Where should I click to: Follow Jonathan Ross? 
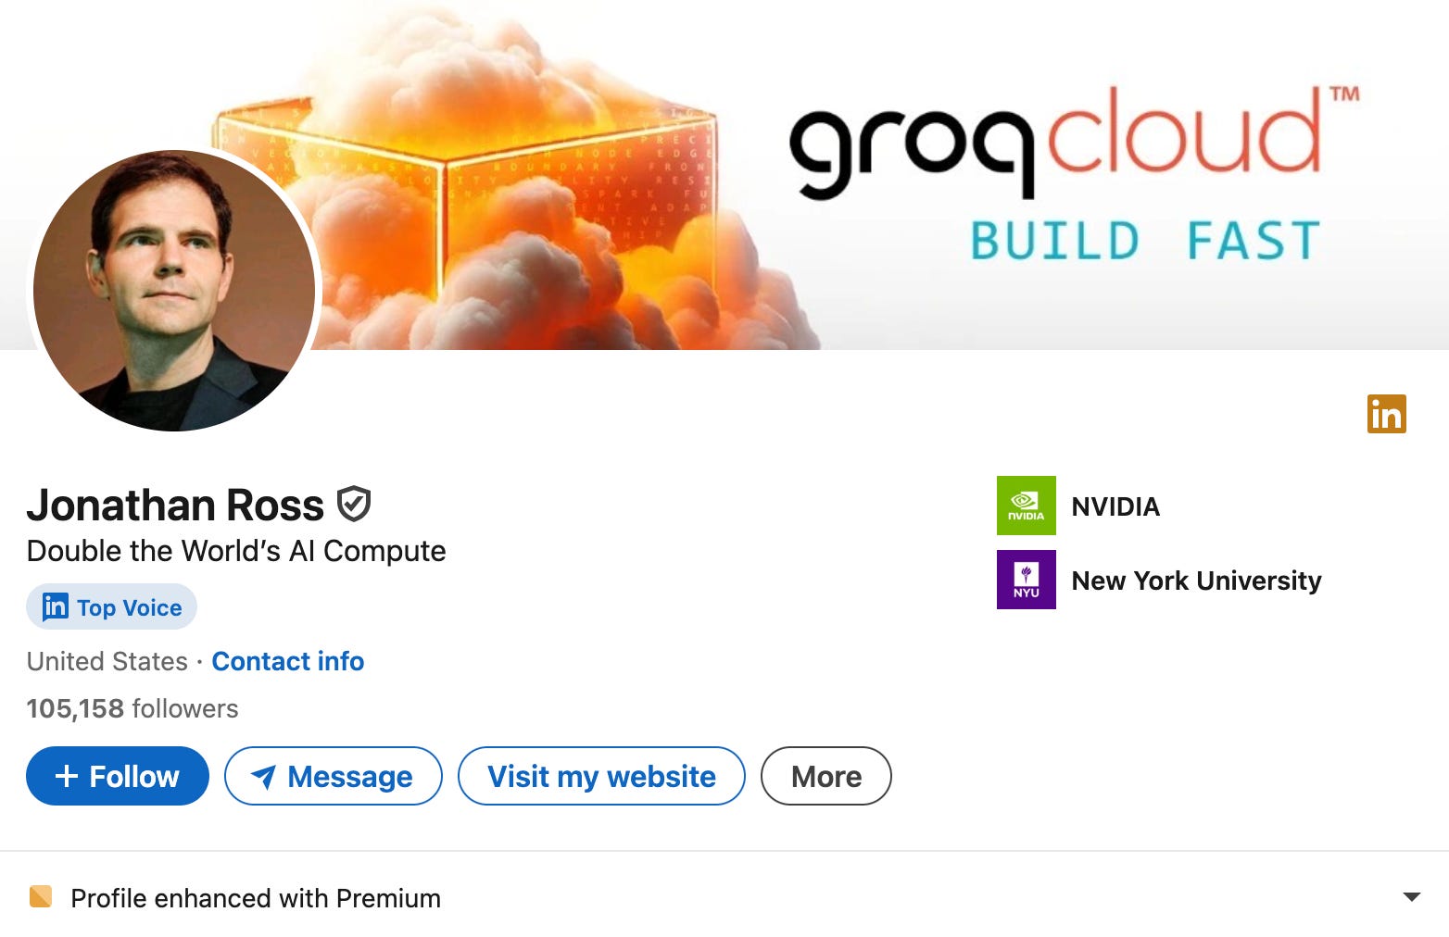click(x=118, y=776)
